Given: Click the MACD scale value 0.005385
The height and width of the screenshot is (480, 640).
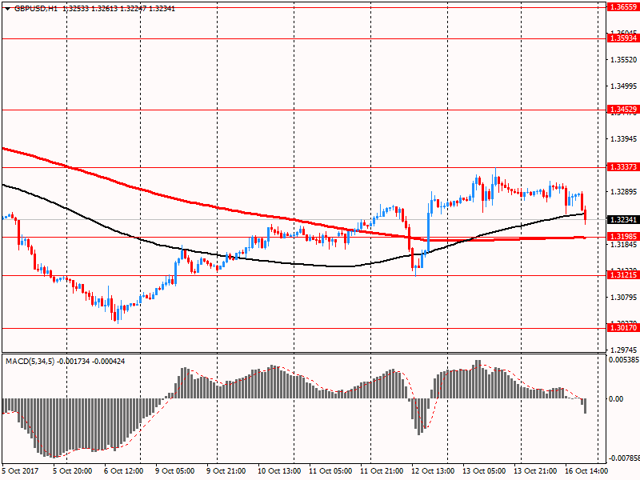Looking at the screenshot, I should [624, 360].
